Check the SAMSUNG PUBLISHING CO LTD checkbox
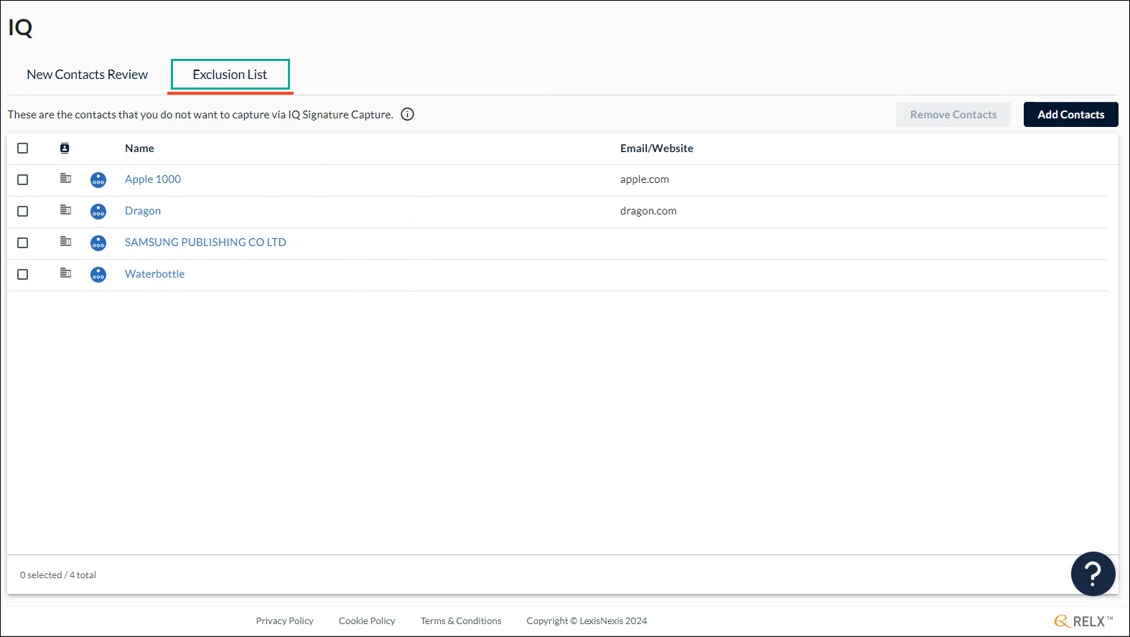The height and width of the screenshot is (637, 1130). pyautogui.click(x=23, y=242)
